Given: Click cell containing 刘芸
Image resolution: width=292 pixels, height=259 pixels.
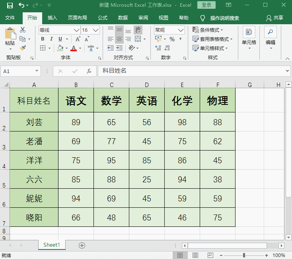Looking at the screenshot, I should click(x=34, y=122).
